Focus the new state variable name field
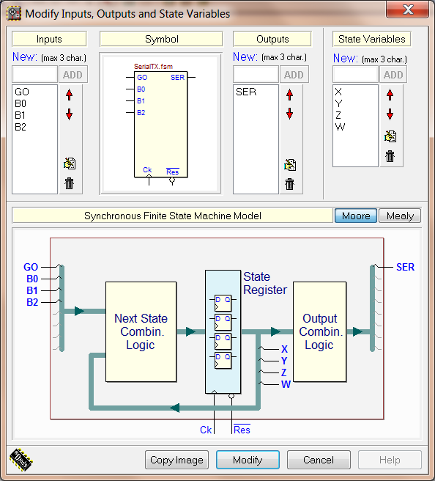435x481 pixels. point(355,74)
